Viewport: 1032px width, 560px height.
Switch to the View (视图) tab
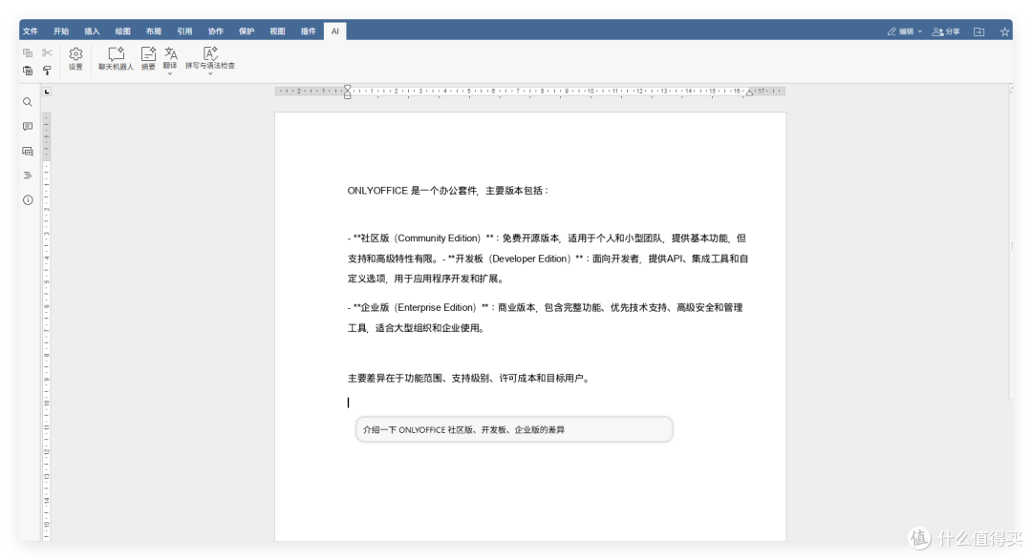click(x=278, y=31)
